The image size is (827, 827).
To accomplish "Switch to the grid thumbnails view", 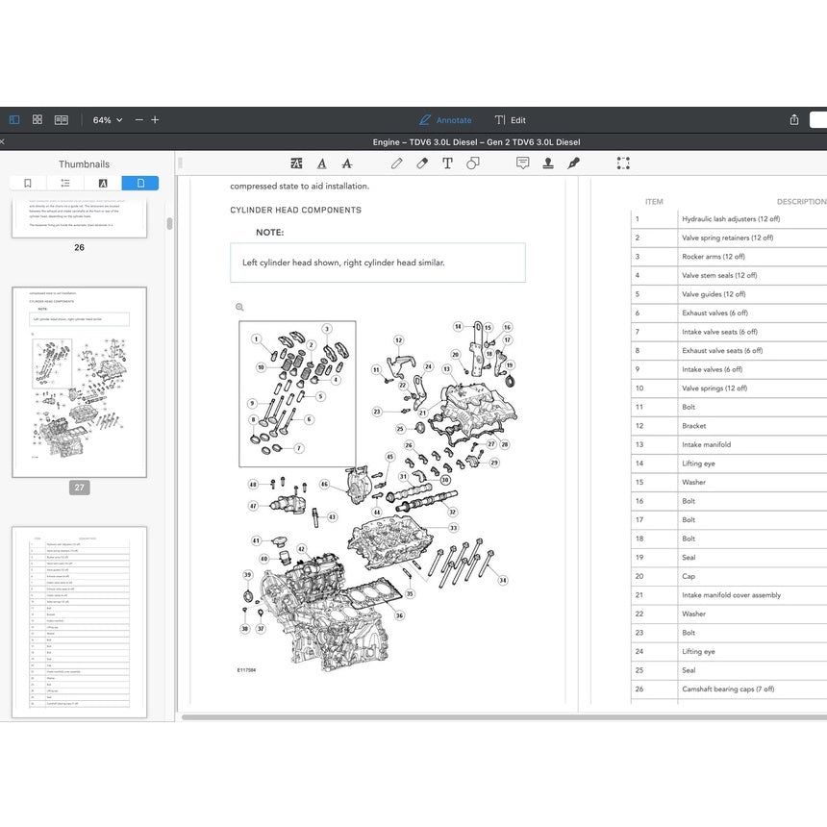I will [x=38, y=120].
